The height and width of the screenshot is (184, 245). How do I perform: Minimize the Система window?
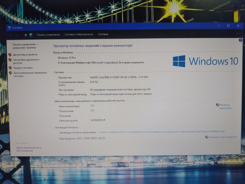pos(219,26)
